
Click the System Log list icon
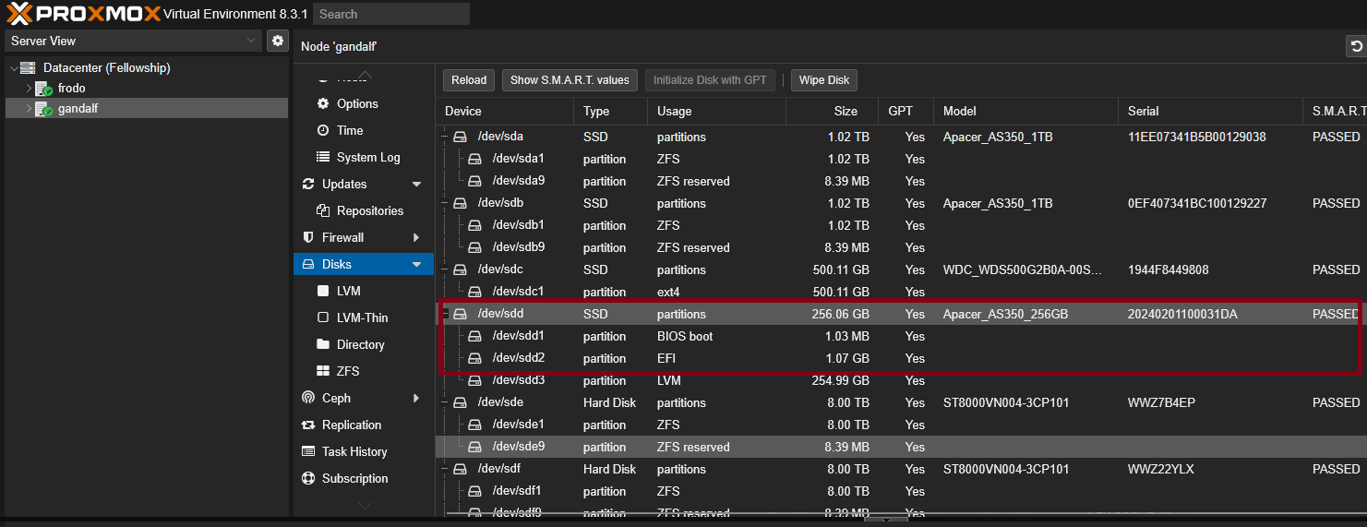pos(323,157)
